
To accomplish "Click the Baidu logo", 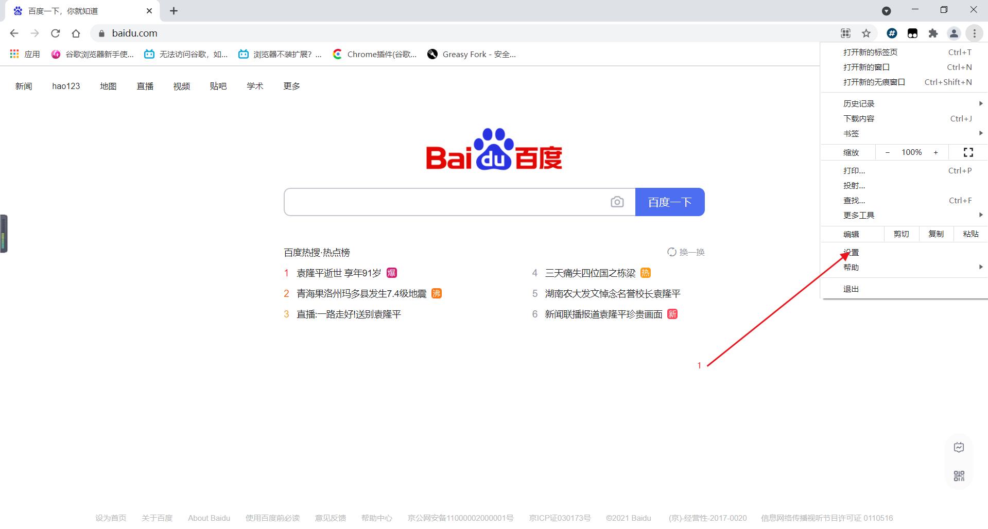I will pyautogui.click(x=494, y=149).
